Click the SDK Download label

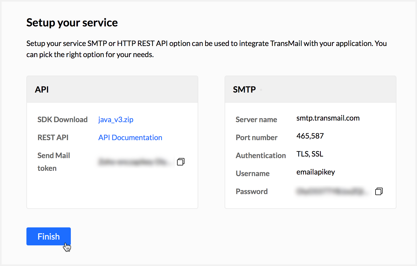pyautogui.click(x=62, y=120)
